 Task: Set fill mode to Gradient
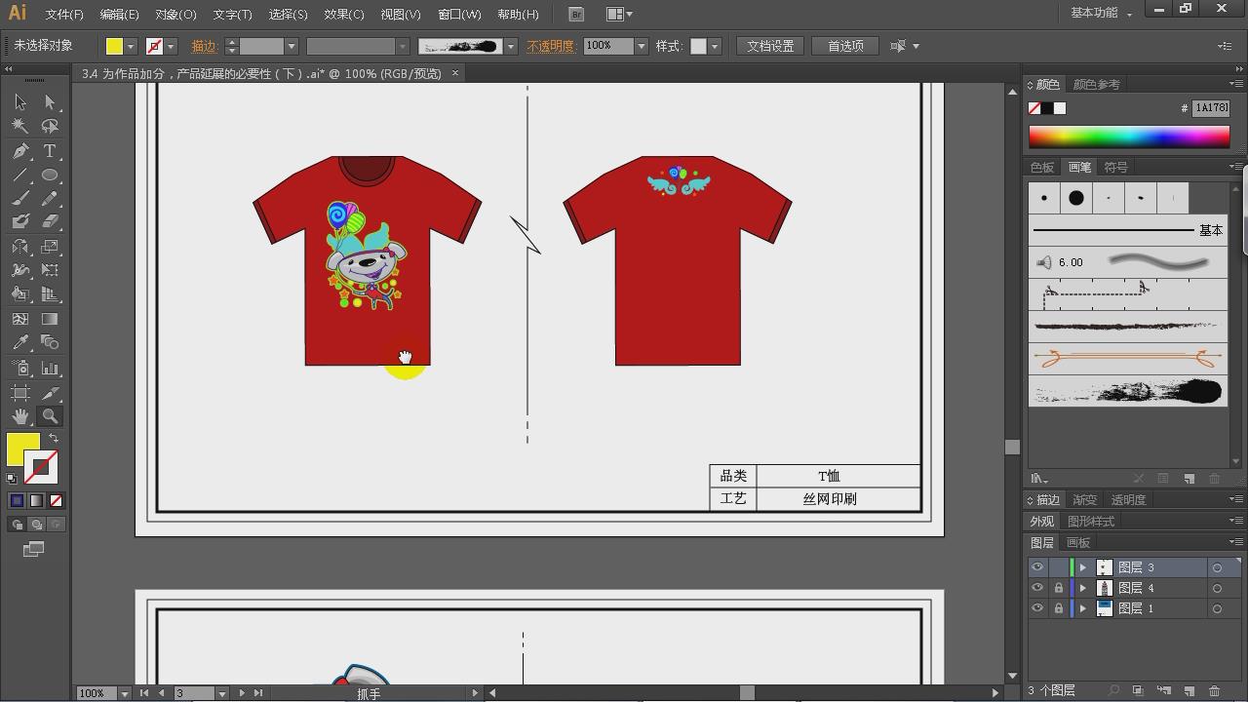pos(36,501)
